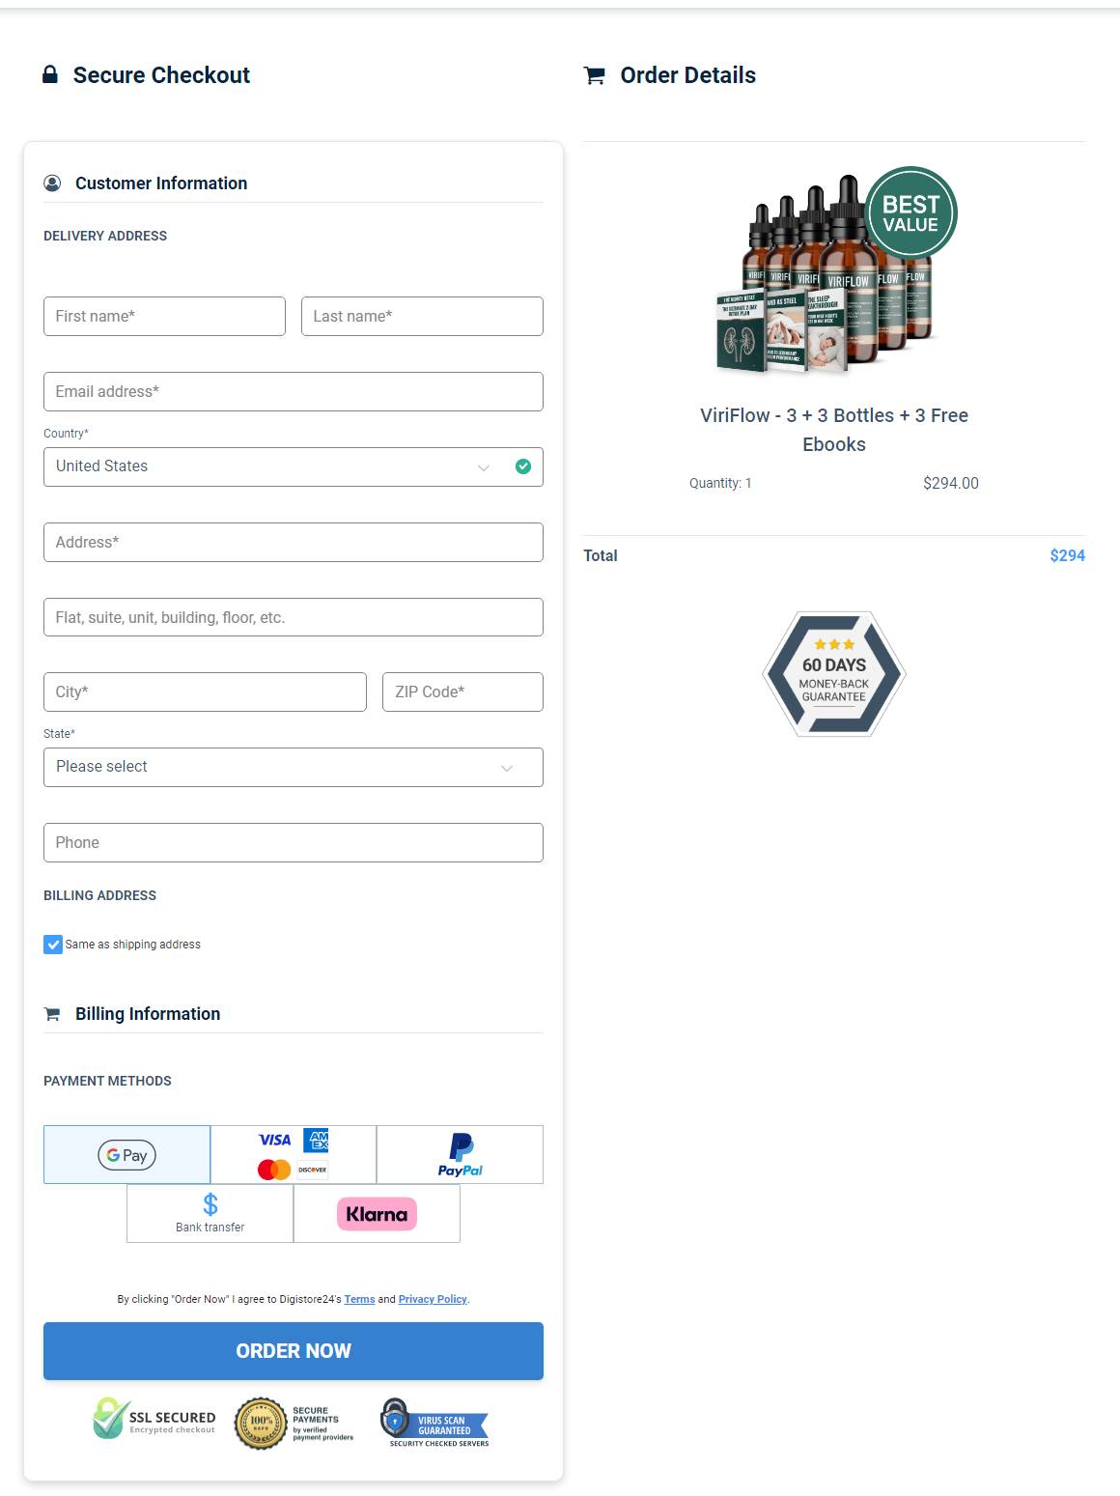Click the PayPal logo
The image size is (1120, 1496).
click(461, 1154)
